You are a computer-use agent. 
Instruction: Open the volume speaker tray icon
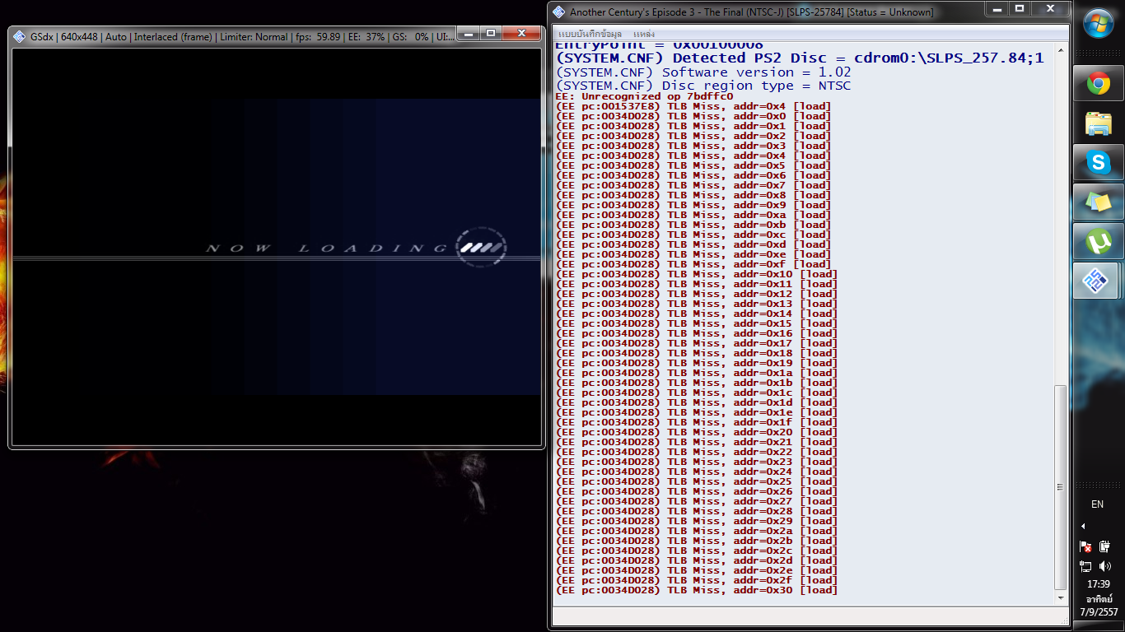(1106, 566)
